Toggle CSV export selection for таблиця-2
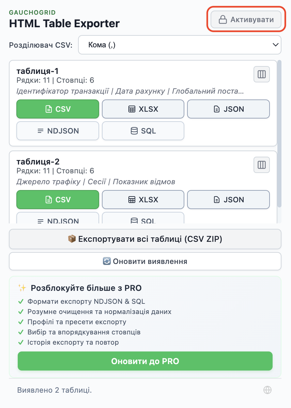The height and width of the screenshot is (408, 291). [x=58, y=200]
